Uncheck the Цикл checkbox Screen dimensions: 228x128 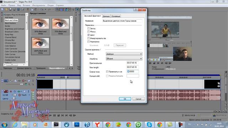(88, 35)
